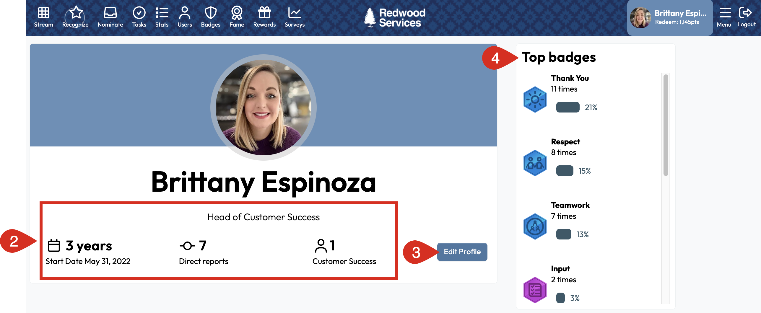This screenshot has width=761, height=313.
Task: Click the Logout icon
Action: click(746, 13)
